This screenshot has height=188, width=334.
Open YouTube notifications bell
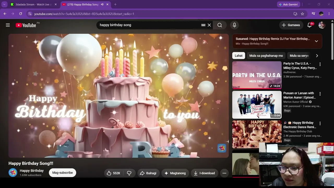(310, 25)
